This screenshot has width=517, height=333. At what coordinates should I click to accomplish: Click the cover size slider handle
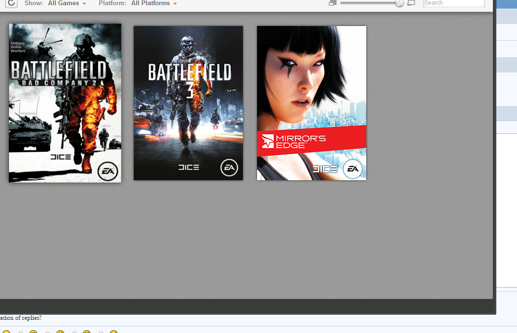tap(399, 3)
